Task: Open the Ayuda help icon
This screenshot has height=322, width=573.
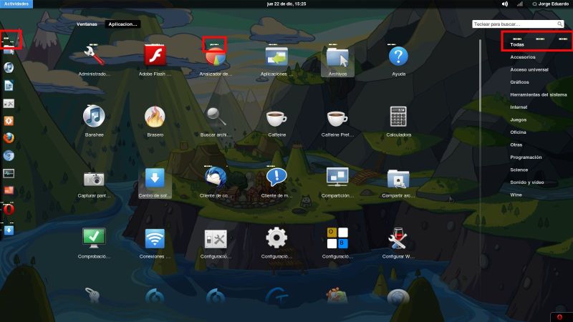Action: 398,57
